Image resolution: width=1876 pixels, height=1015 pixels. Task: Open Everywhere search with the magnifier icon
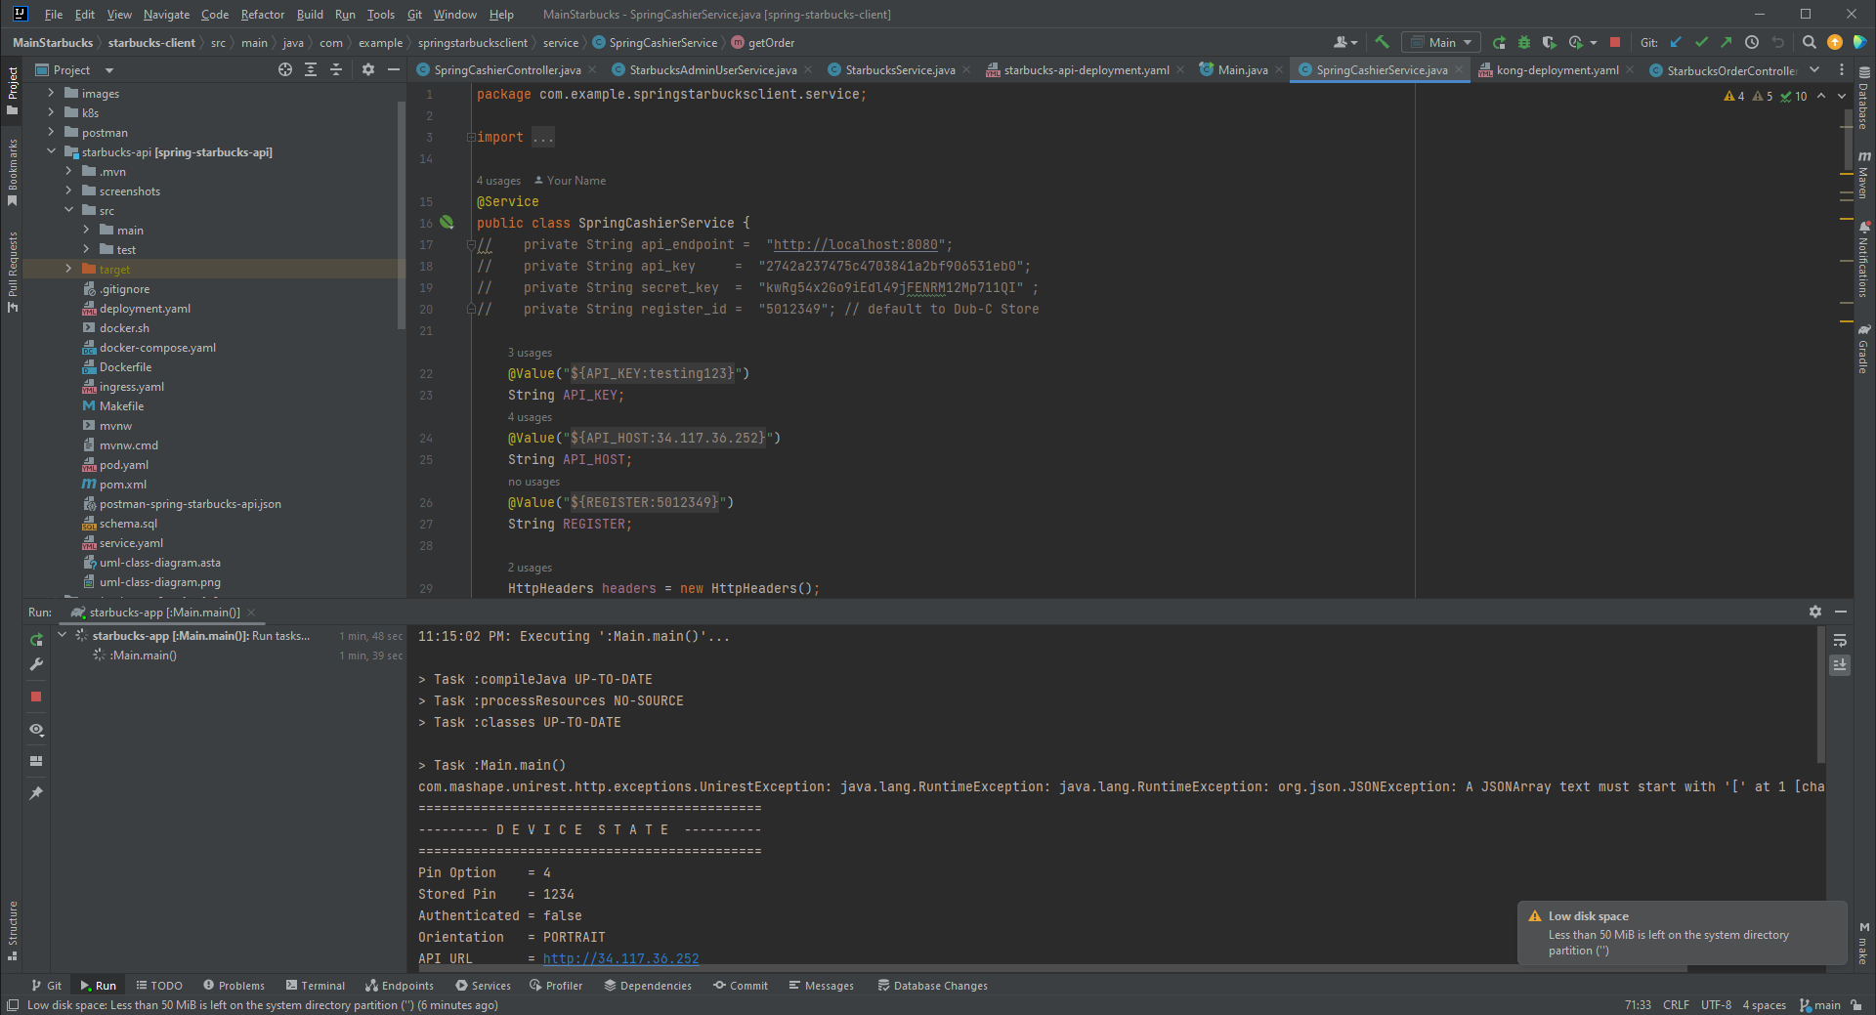[1810, 42]
